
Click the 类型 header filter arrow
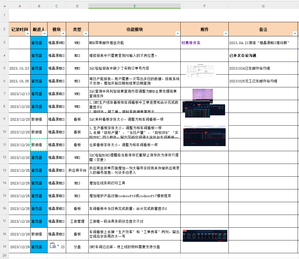pyautogui.click(x=85, y=34)
